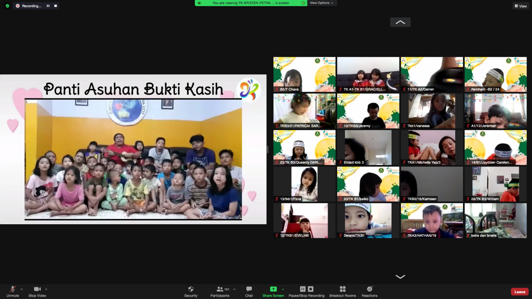This screenshot has height=299, width=532.
Task: Turn off camera with Stop Video
Action: click(37, 291)
